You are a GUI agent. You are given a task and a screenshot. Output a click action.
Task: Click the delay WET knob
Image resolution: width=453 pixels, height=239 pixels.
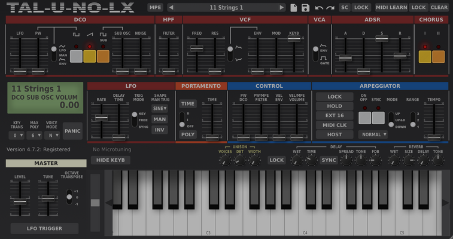(297, 160)
